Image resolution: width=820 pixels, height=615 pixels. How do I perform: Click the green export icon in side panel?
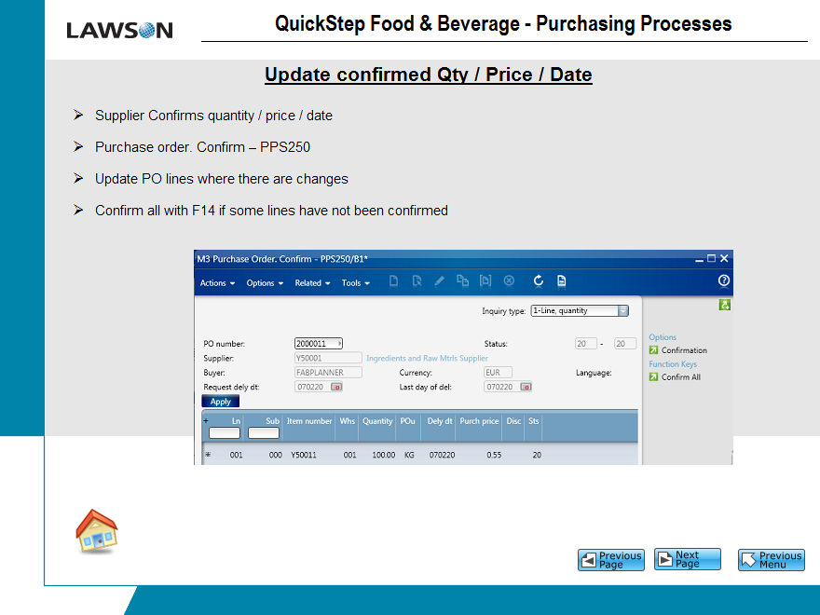724,305
